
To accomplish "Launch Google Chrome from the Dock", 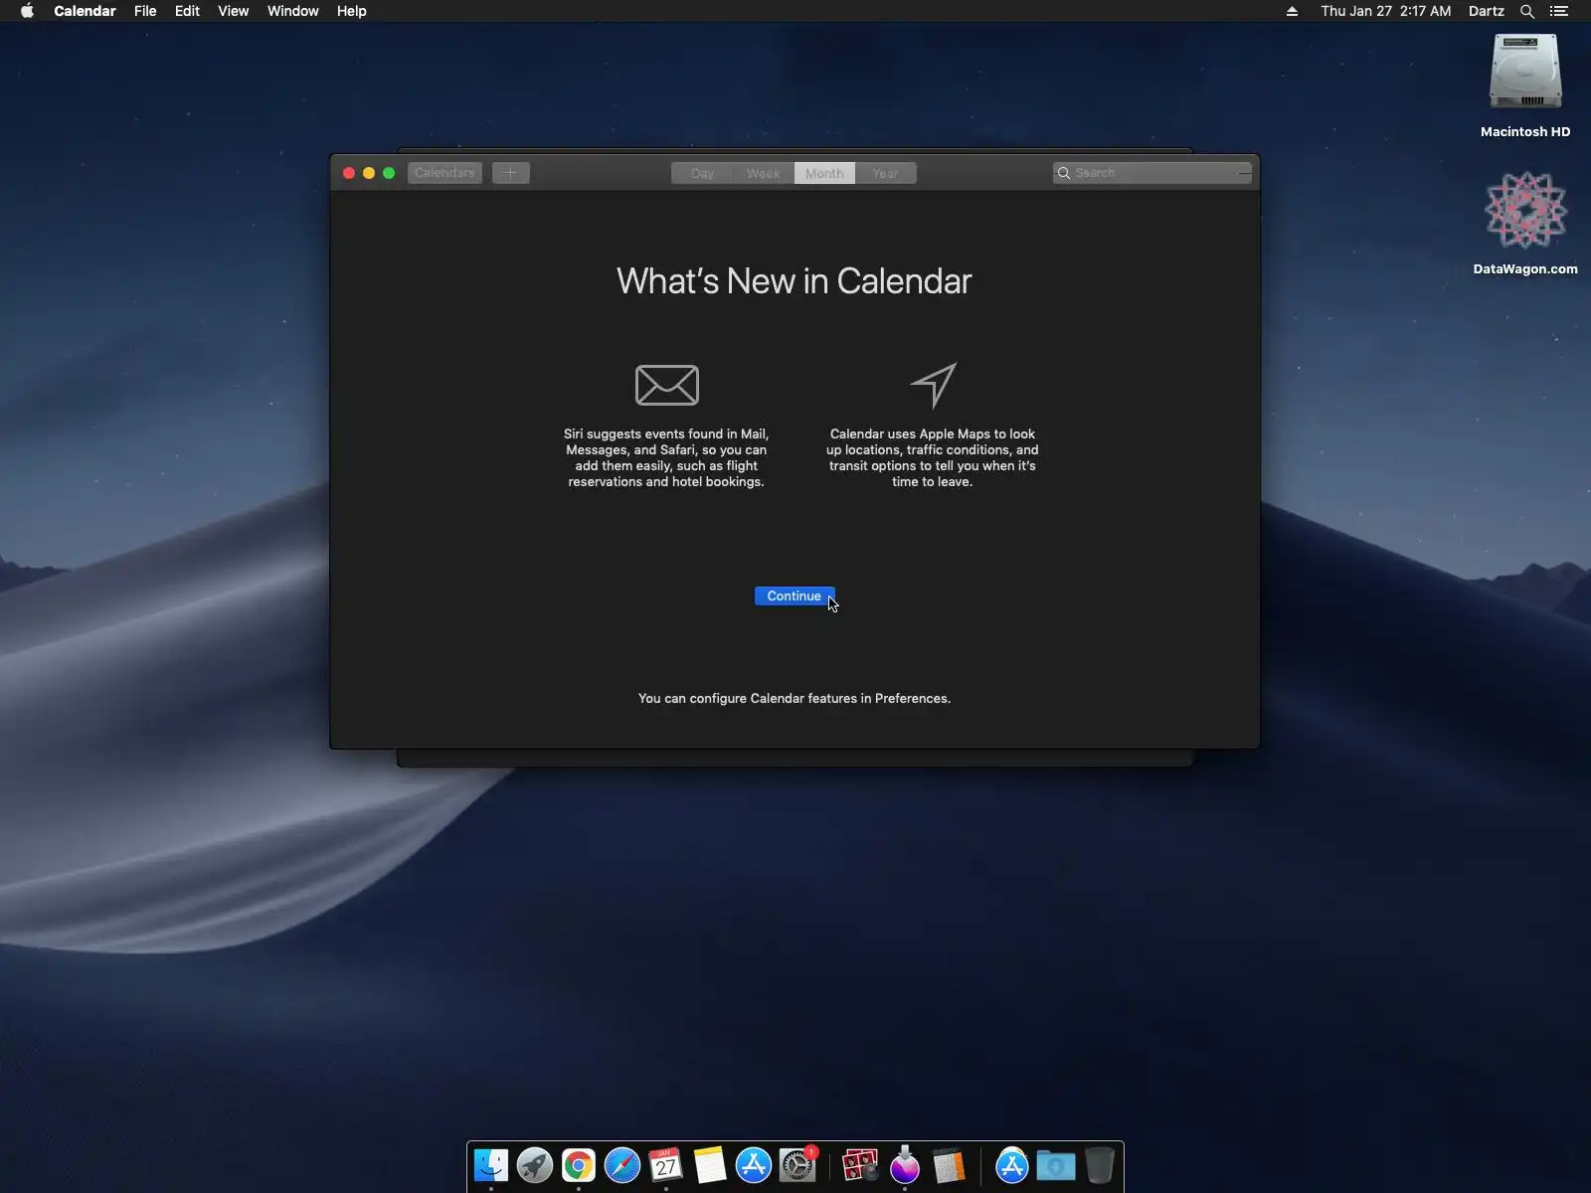I will 579,1165.
